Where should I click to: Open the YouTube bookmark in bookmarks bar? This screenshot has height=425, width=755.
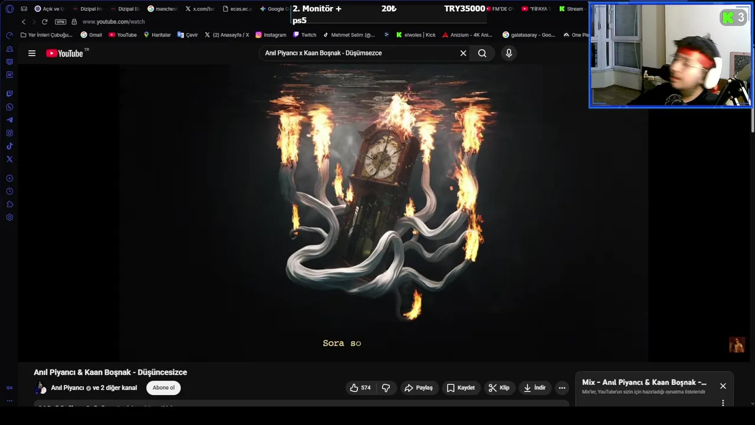[x=123, y=35]
